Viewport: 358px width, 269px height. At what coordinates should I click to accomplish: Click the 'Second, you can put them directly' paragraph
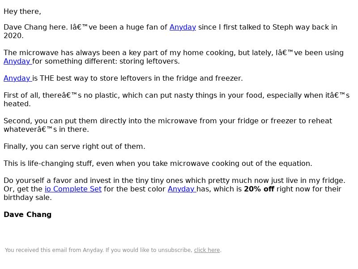click(x=168, y=125)
